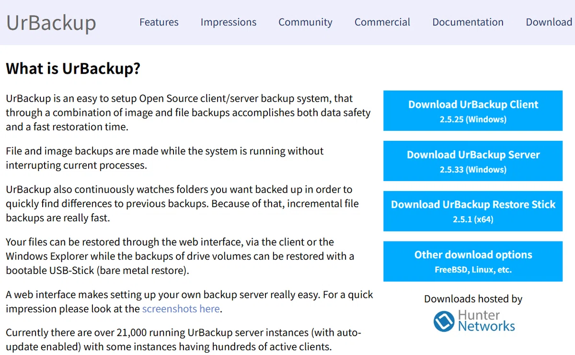
Task: Open the Documentation page
Action: pyautogui.click(x=468, y=22)
